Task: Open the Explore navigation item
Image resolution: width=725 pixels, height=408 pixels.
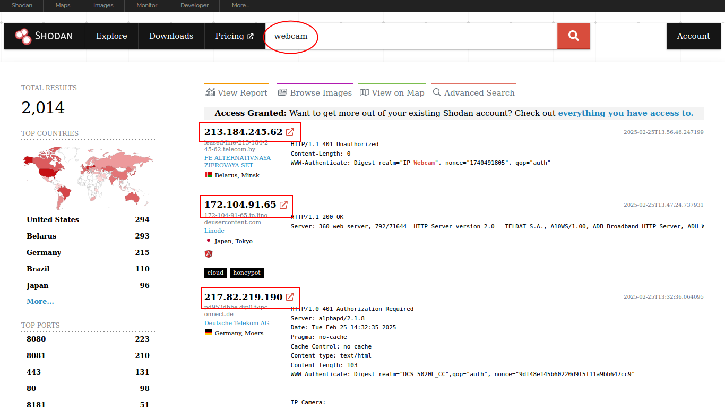Action: coord(111,36)
